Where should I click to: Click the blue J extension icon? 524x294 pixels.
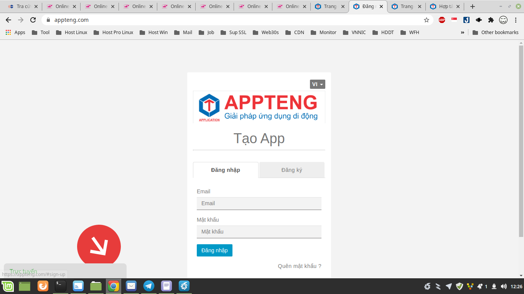[x=466, y=20]
